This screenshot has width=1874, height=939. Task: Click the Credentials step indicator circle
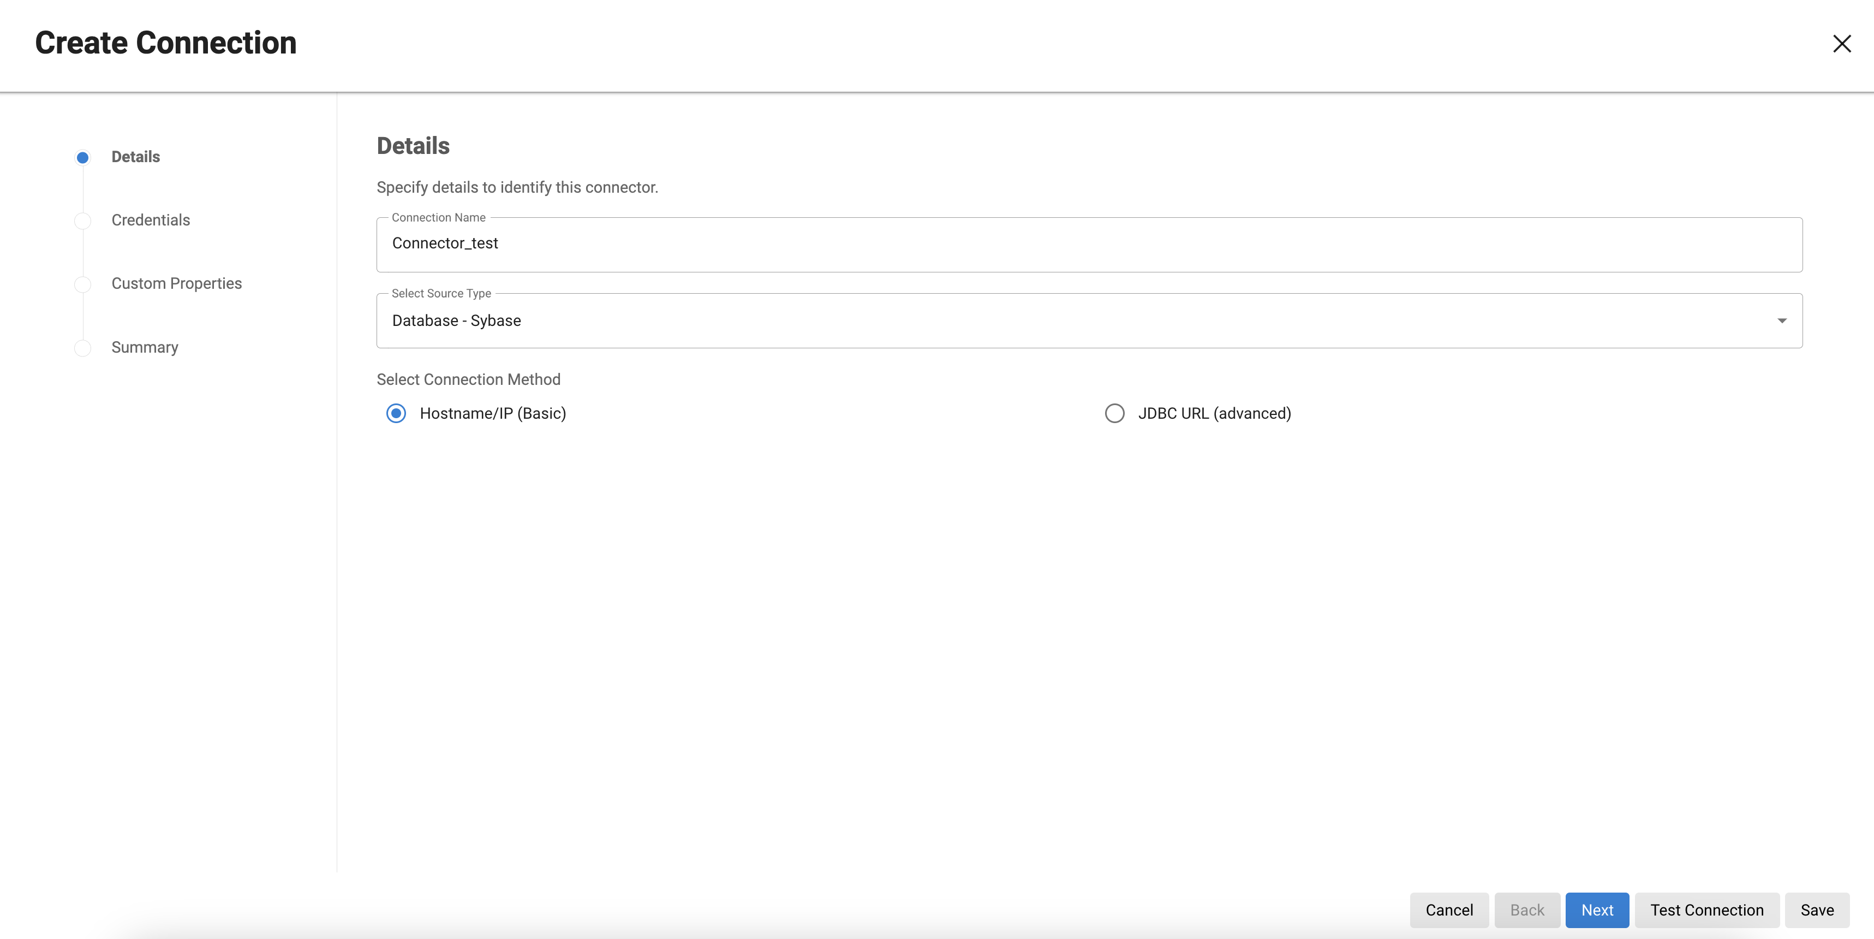click(82, 221)
